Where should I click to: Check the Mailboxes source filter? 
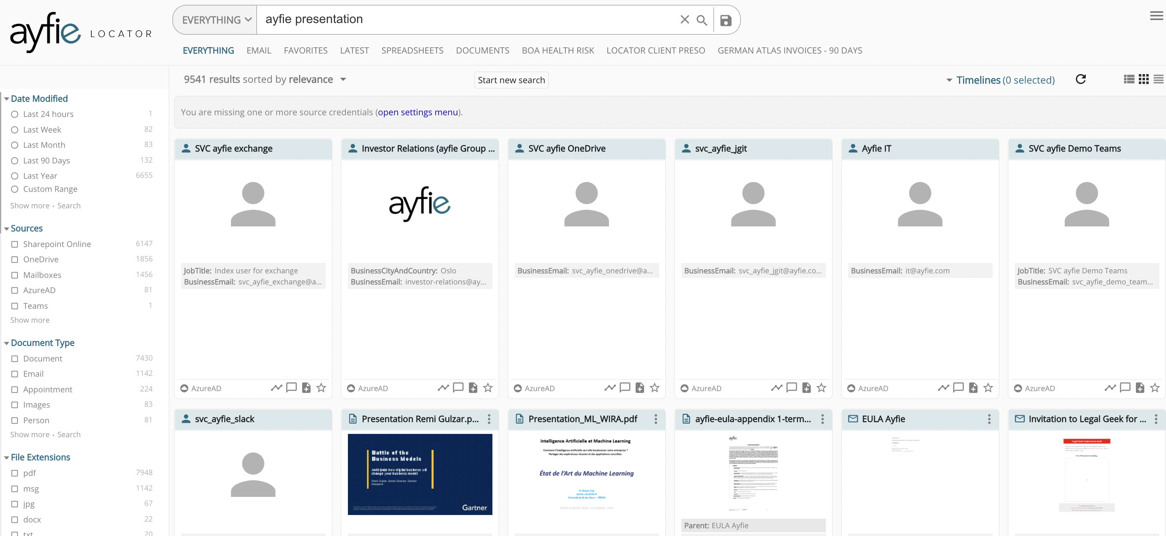(14, 275)
